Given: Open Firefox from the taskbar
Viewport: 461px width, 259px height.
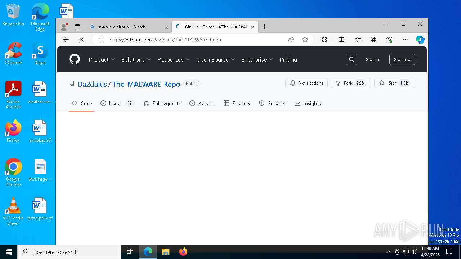Looking at the screenshot, I should point(183,252).
